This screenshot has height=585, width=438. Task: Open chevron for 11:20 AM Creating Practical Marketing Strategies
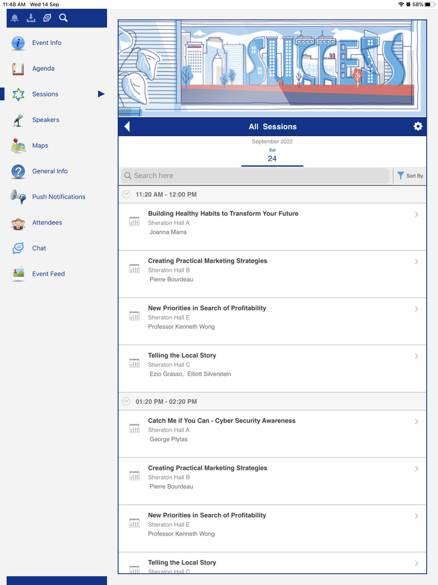point(417,262)
